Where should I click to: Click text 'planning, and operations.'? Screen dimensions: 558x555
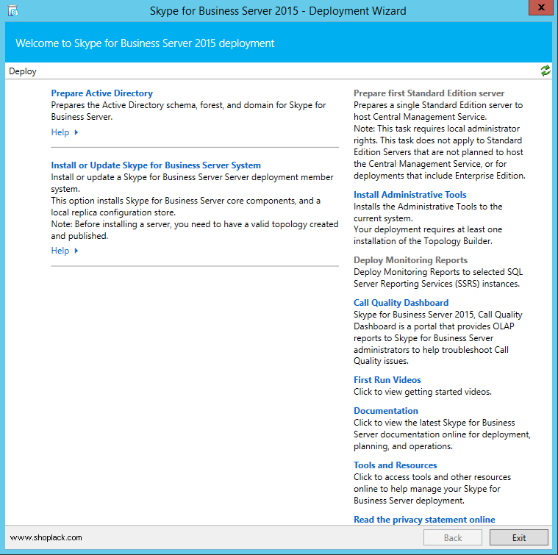coord(403,446)
